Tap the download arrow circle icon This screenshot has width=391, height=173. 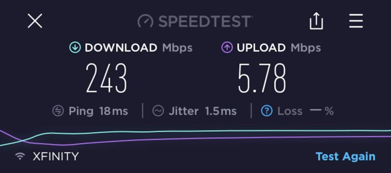75,47
